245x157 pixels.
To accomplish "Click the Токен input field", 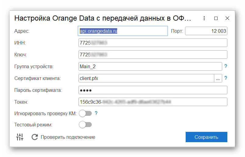I will 153,102.
